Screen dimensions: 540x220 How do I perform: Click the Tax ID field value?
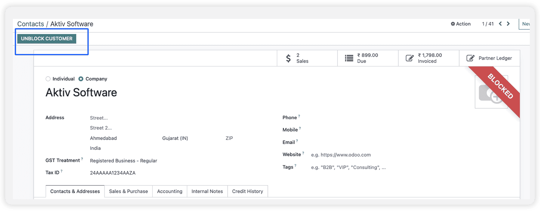pyautogui.click(x=113, y=173)
